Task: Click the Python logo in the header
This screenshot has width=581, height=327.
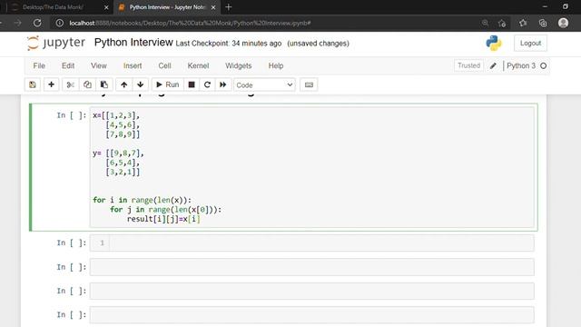Action: [x=494, y=43]
